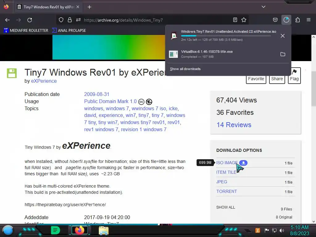Open tracking protection shield icon
The image size is (316, 237).
pos(61,20)
